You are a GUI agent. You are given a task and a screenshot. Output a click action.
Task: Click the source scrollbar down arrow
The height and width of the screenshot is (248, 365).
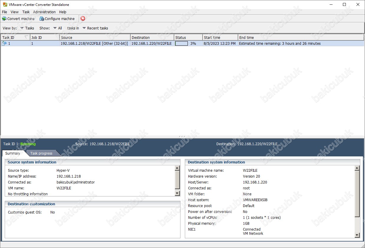(x=177, y=193)
